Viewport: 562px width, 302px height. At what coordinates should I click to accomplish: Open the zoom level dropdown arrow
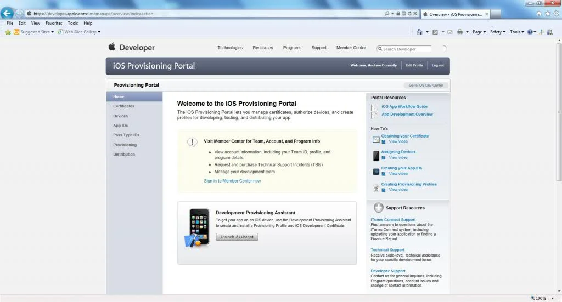click(x=552, y=298)
